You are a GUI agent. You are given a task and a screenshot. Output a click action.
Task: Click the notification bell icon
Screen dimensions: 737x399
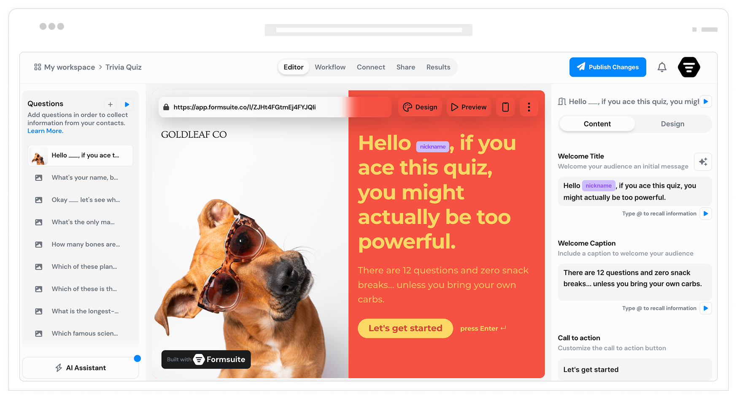[x=662, y=67]
